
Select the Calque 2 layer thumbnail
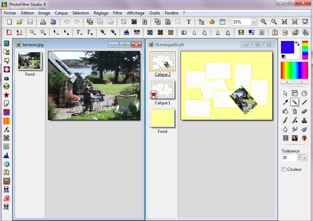pos(163,61)
